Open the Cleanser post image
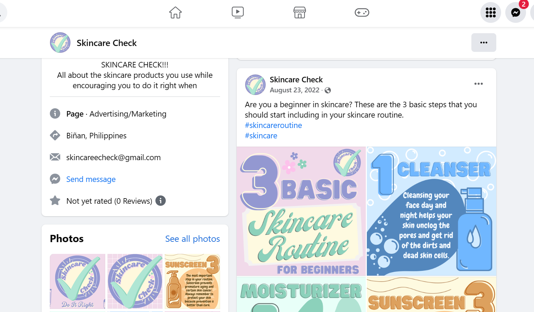 tap(432, 211)
